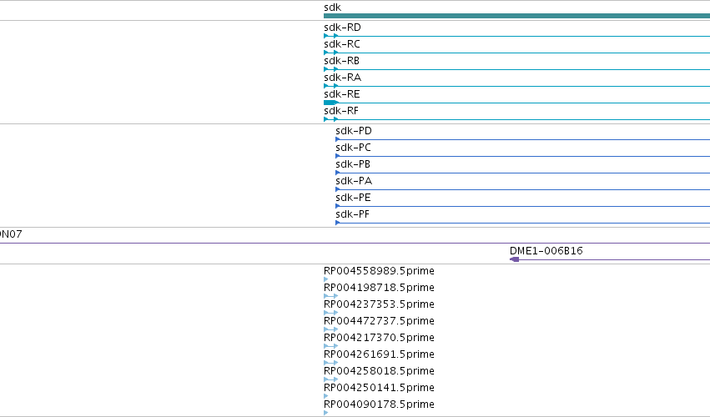Select RP004258018.5prime label

379,371
